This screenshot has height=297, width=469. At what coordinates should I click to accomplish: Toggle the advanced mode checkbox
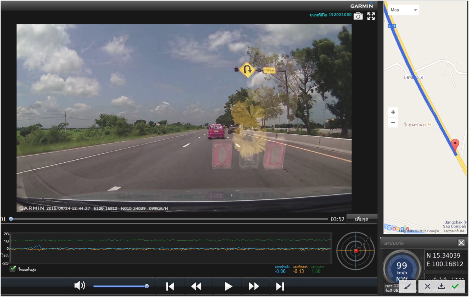click(x=13, y=269)
